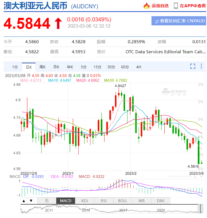The width and height of the screenshot is (207, 218).
Task: Select 年K chart tab
Action: click(x=70, y=67)
